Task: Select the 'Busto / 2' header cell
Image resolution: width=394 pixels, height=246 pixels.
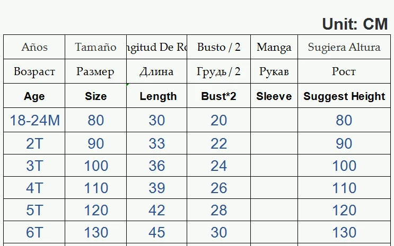Action: pos(218,47)
